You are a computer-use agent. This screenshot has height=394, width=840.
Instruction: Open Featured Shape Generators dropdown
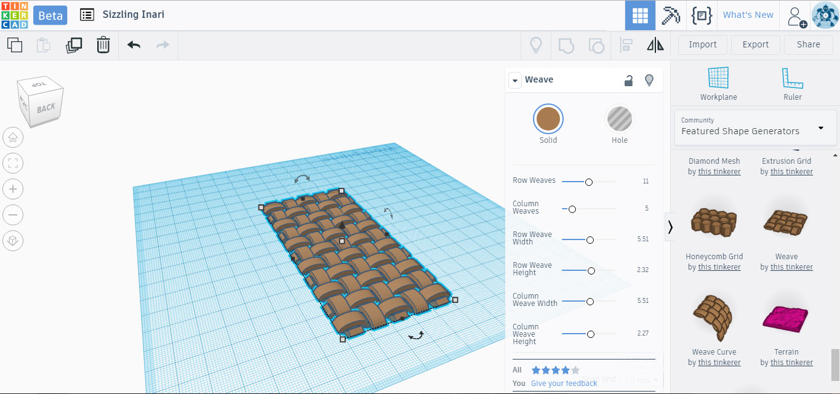click(x=755, y=127)
